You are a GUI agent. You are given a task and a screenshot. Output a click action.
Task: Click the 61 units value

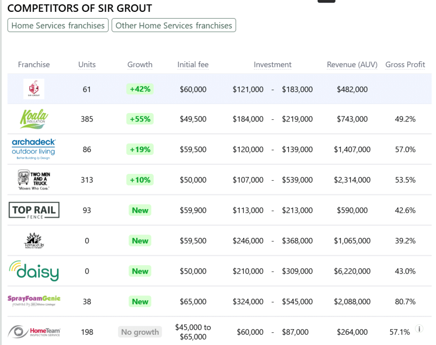87,89
